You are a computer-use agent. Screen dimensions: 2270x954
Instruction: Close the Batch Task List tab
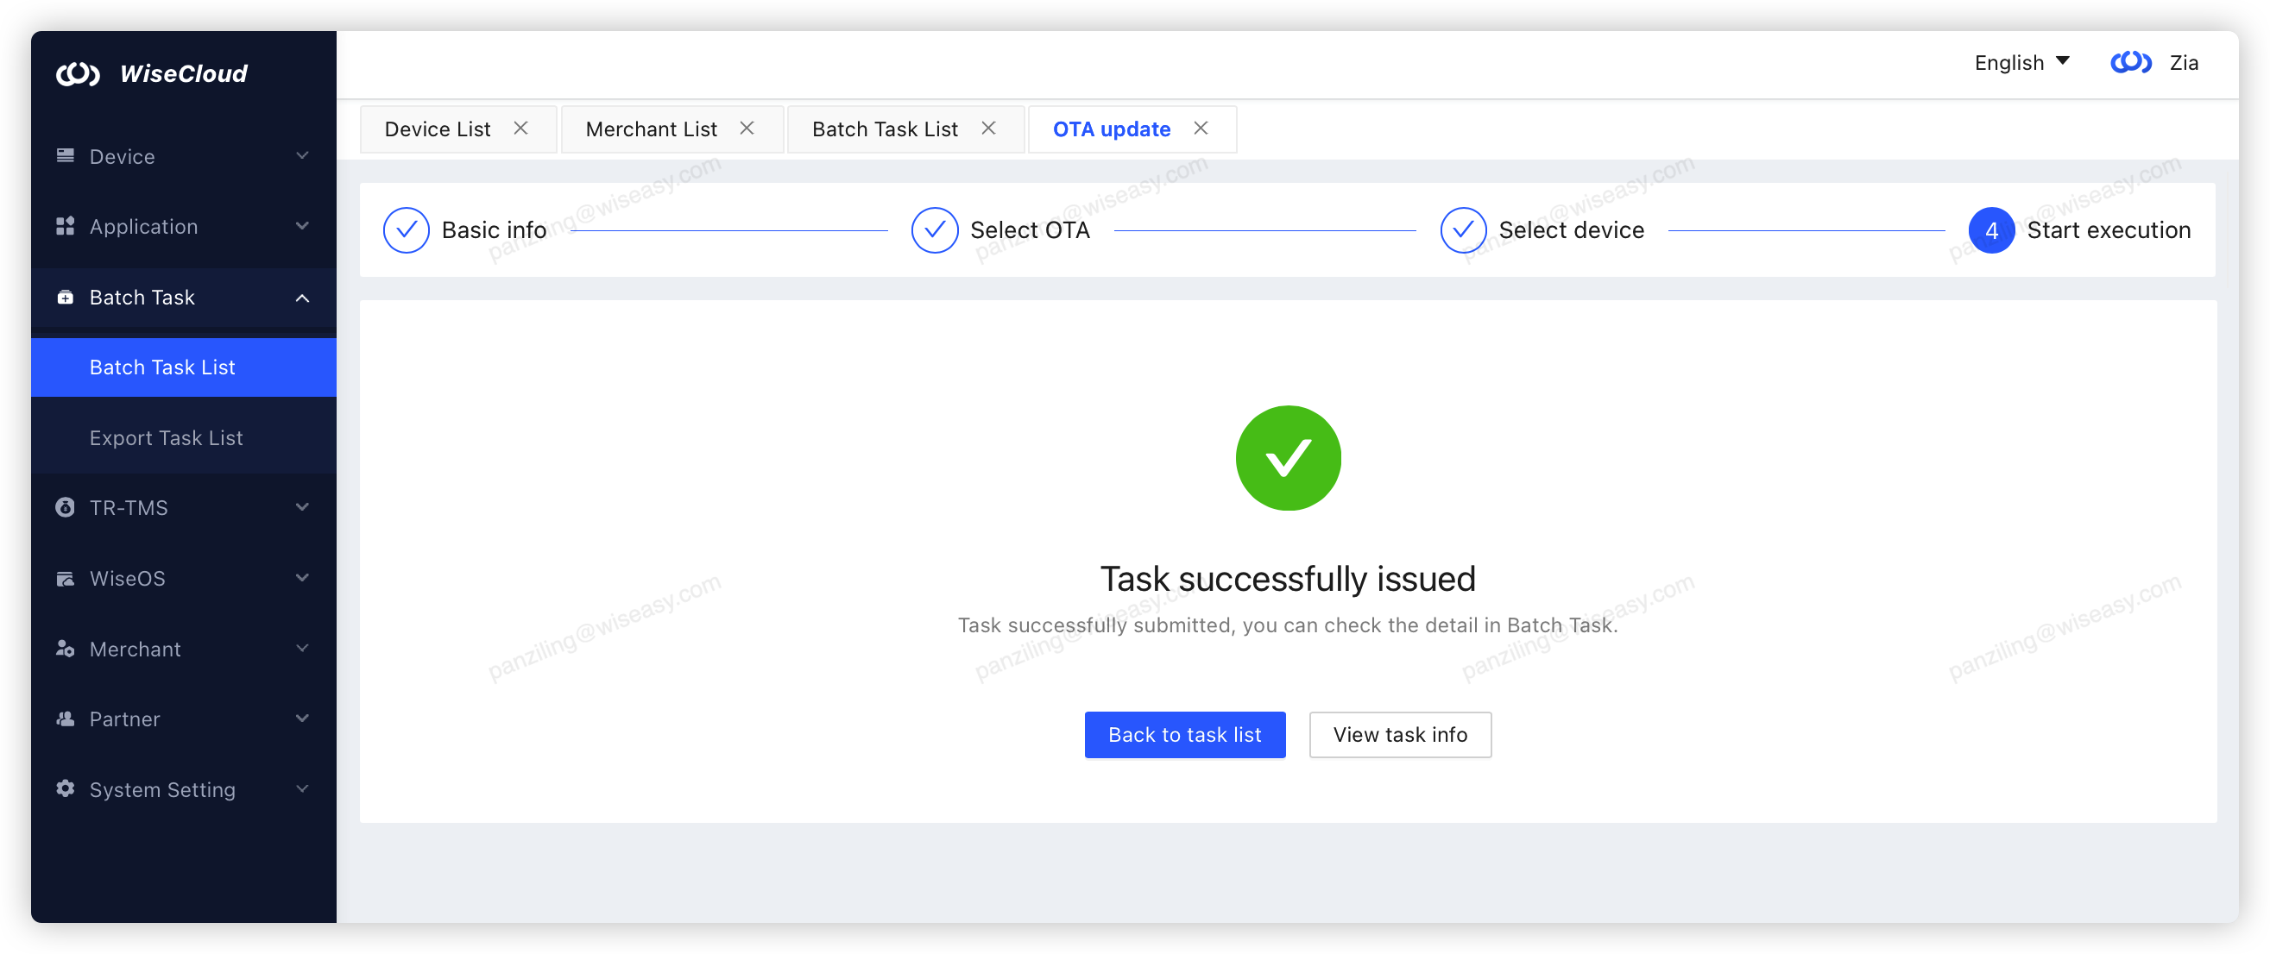989,129
